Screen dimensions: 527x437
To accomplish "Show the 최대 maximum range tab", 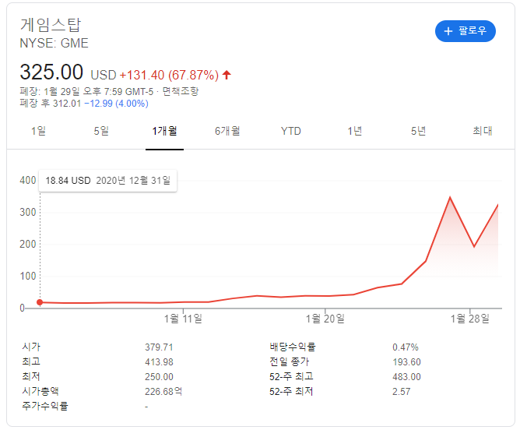I will (483, 131).
